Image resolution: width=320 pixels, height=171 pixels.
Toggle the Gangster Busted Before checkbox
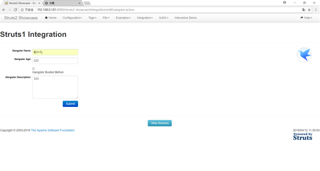[33, 69]
